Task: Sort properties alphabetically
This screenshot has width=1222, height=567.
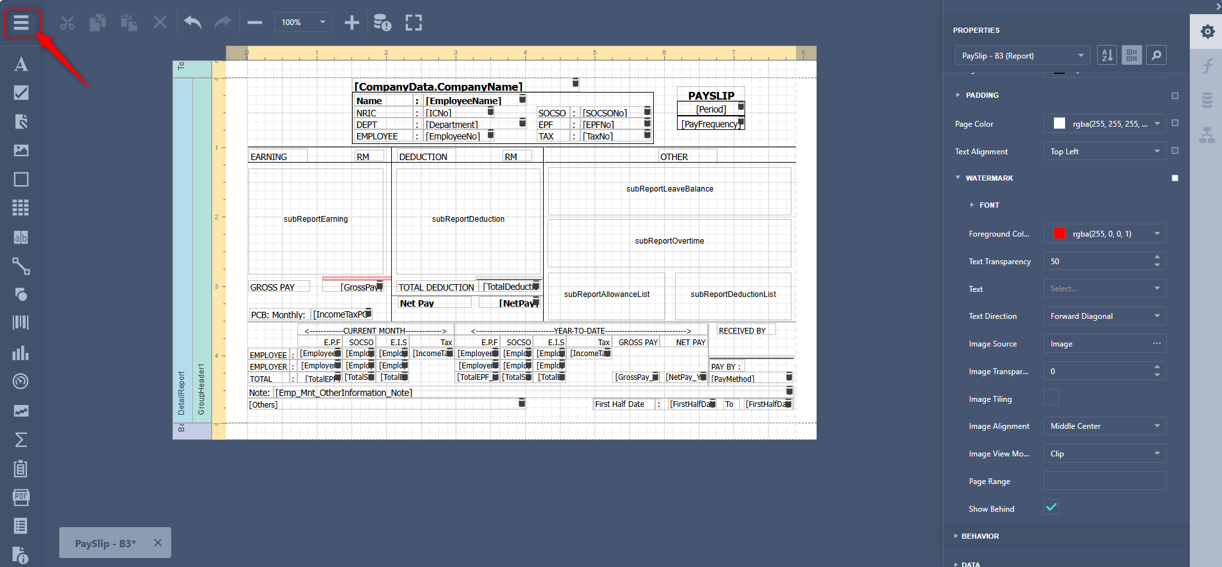Action: [x=1107, y=55]
